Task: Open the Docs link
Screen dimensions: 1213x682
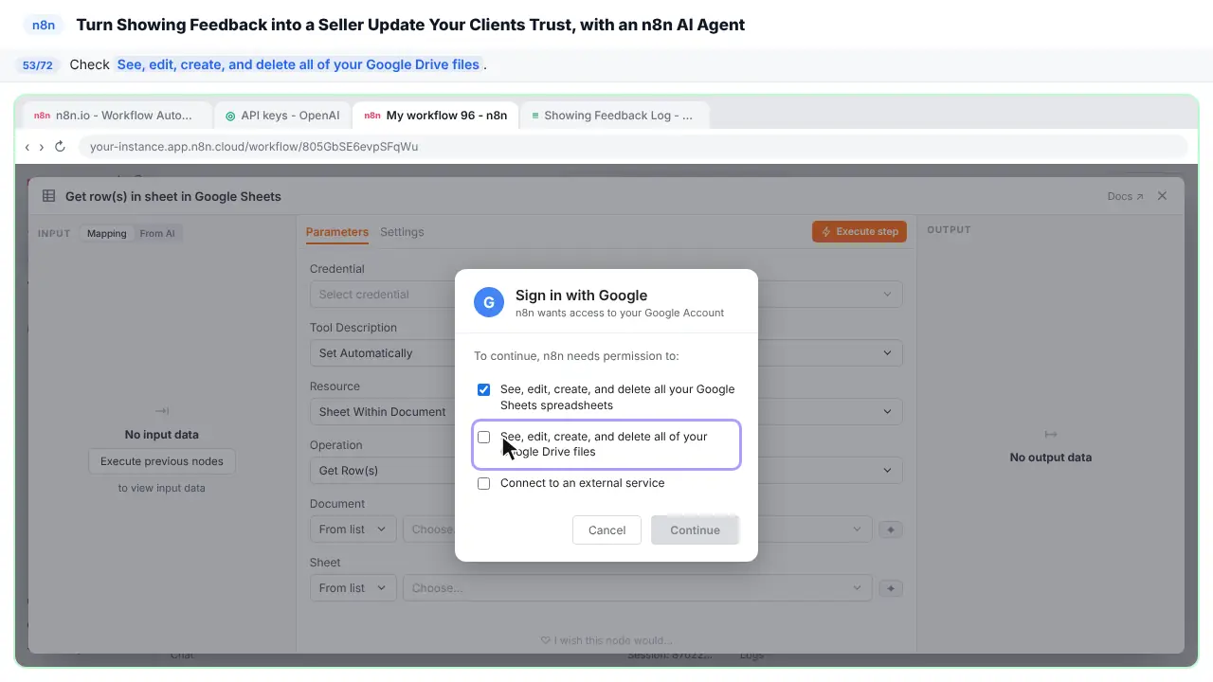Action: tap(1125, 196)
